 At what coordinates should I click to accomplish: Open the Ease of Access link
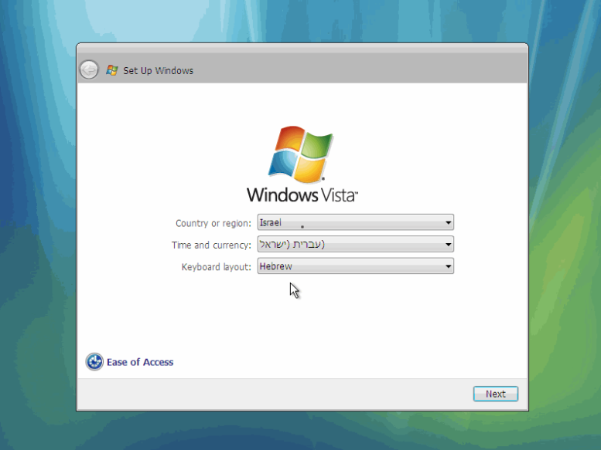tap(140, 362)
